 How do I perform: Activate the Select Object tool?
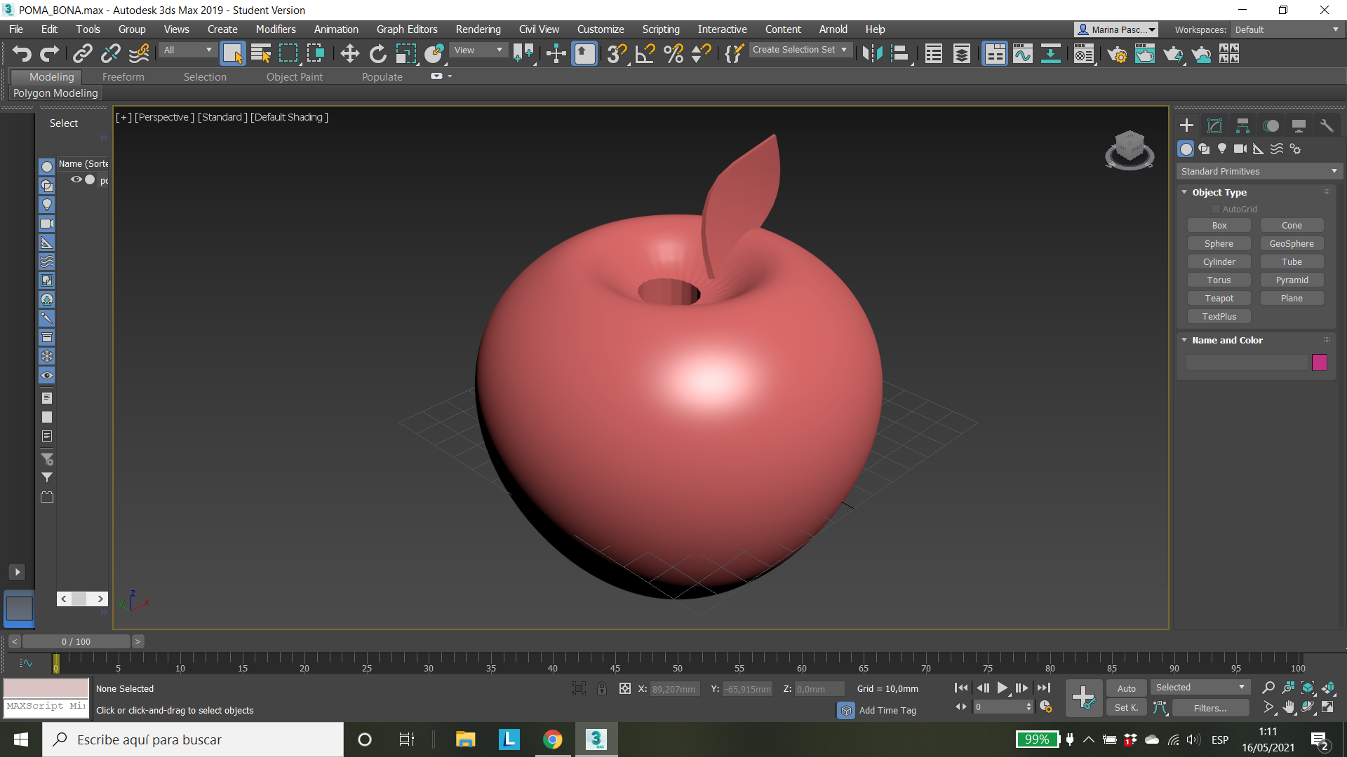pos(232,53)
